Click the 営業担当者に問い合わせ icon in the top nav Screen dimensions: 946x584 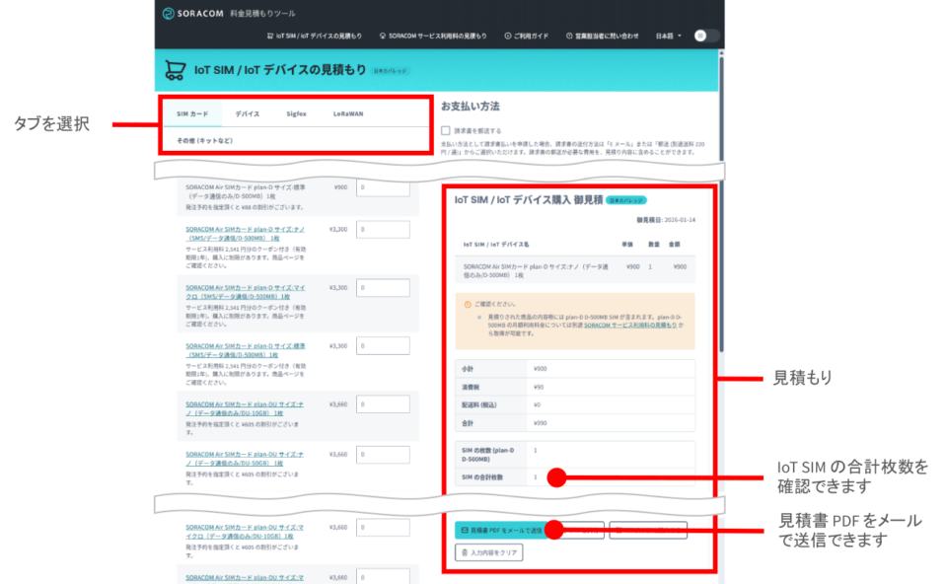570,36
